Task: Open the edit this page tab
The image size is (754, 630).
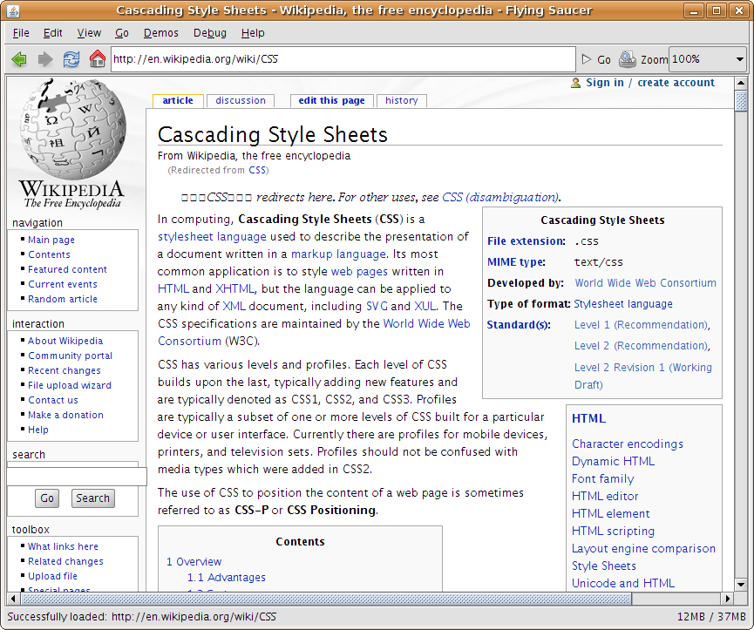Action: click(331, 100)
